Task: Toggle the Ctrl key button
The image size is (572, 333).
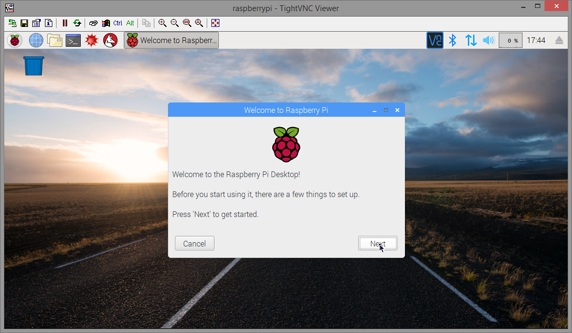Action: [x=118, y=23]
